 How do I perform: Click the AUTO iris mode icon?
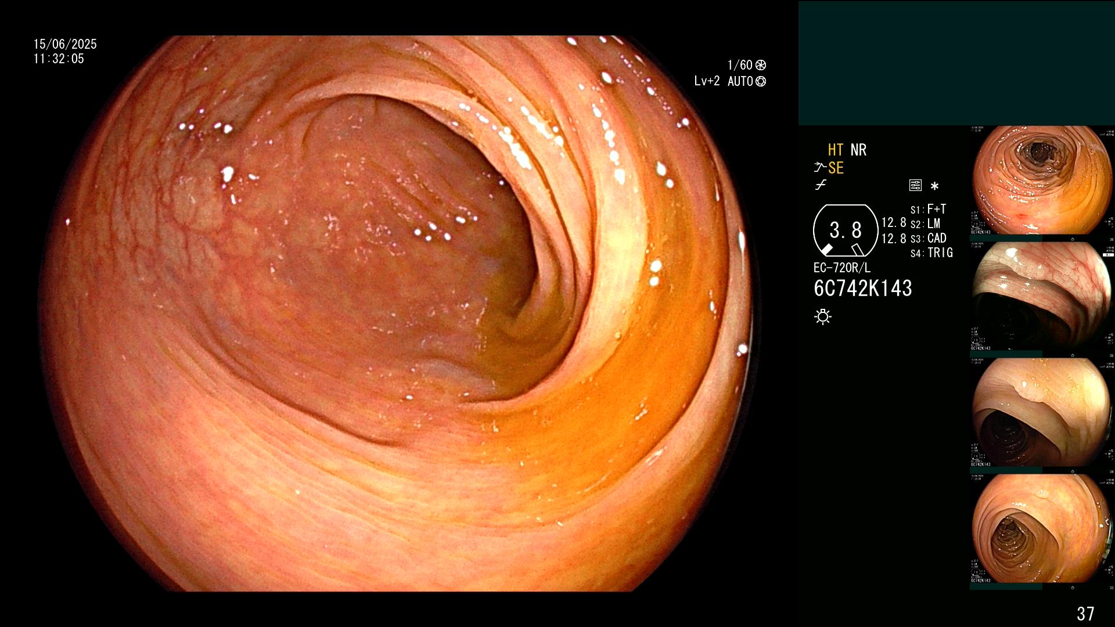point(761,81)
